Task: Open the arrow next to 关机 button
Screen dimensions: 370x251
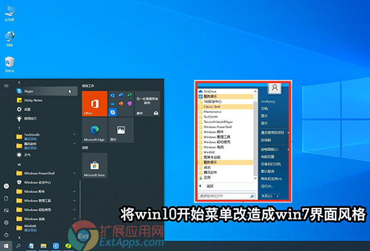Action: pos(277,196)
